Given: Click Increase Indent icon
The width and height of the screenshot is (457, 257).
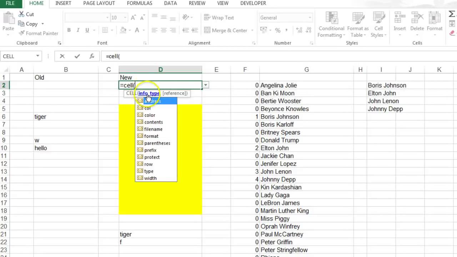Looking at the screenshot, I should (x=194, y=30).
